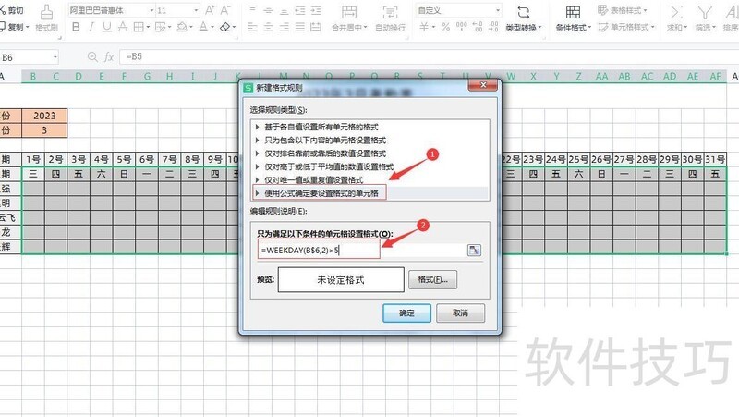Screen dimensions: 739x417
Task: Center text horizontally
Action: point(268,27)
